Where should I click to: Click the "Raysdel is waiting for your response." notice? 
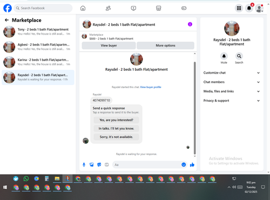click(137, 154)
